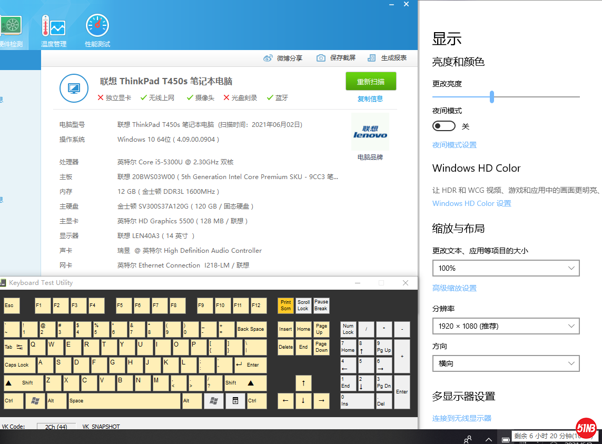Open the 性能测试 performance test tool
Screen dimensions: 602x444
[x=97, y=31]
